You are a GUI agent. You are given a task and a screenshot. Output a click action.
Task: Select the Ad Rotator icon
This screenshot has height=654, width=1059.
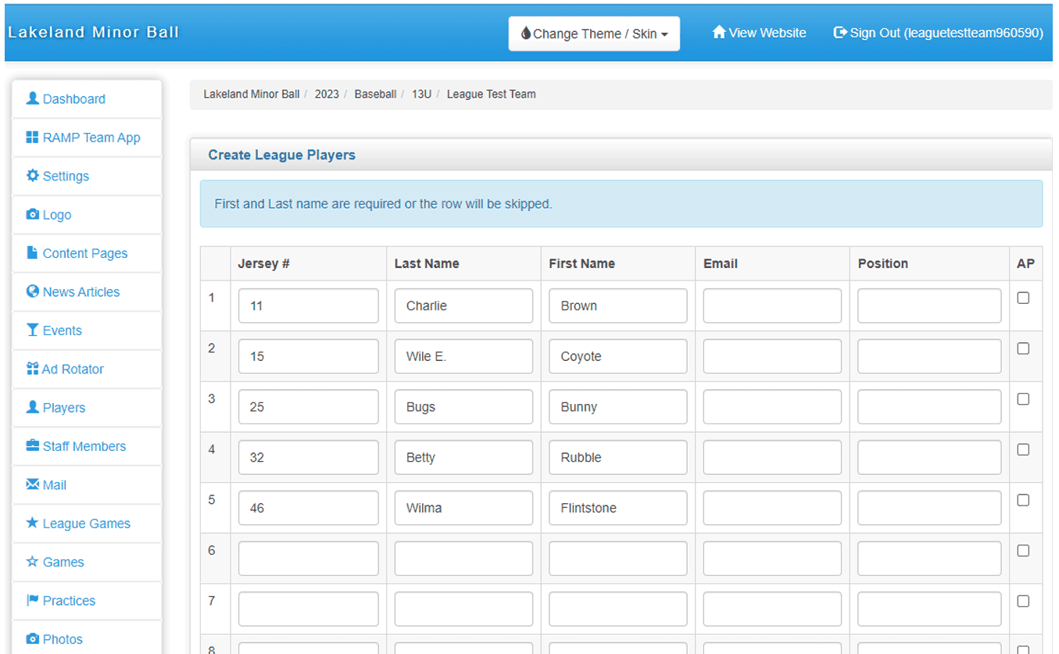tap(32, 369)
